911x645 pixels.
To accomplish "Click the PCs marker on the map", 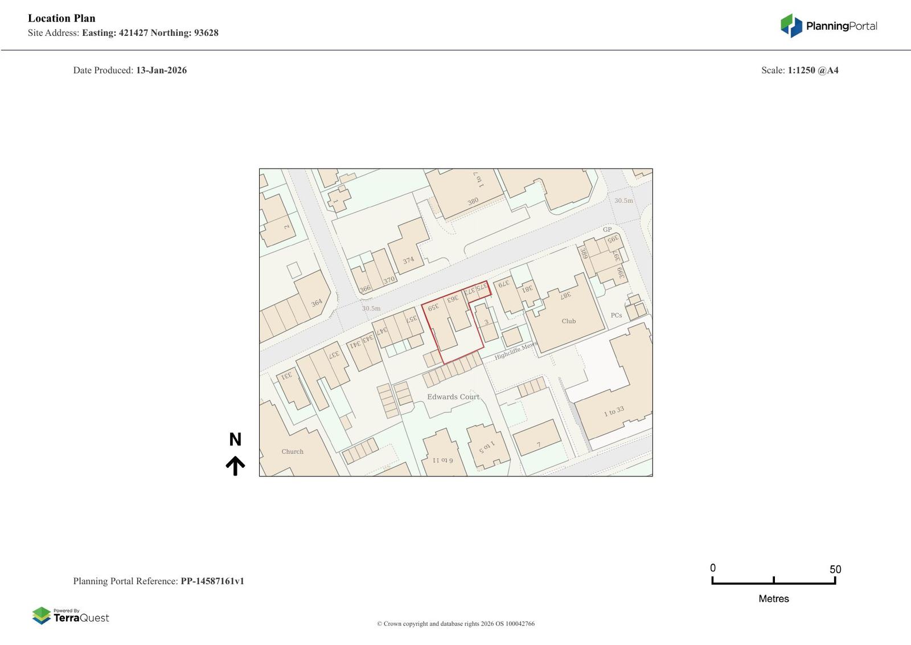I will (615, 315).
